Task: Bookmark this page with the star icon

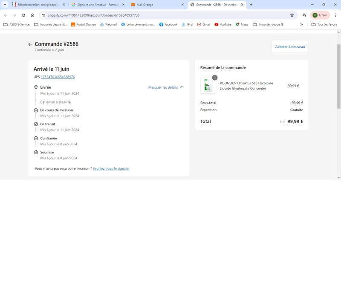Action: [x=292, y=15]
